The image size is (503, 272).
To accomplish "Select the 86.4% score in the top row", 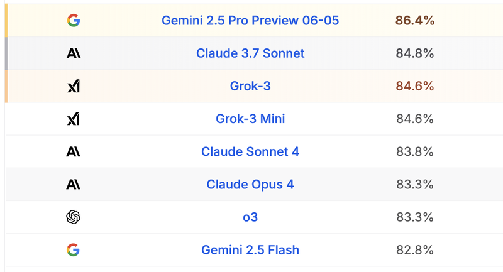I will click(415, 21).
